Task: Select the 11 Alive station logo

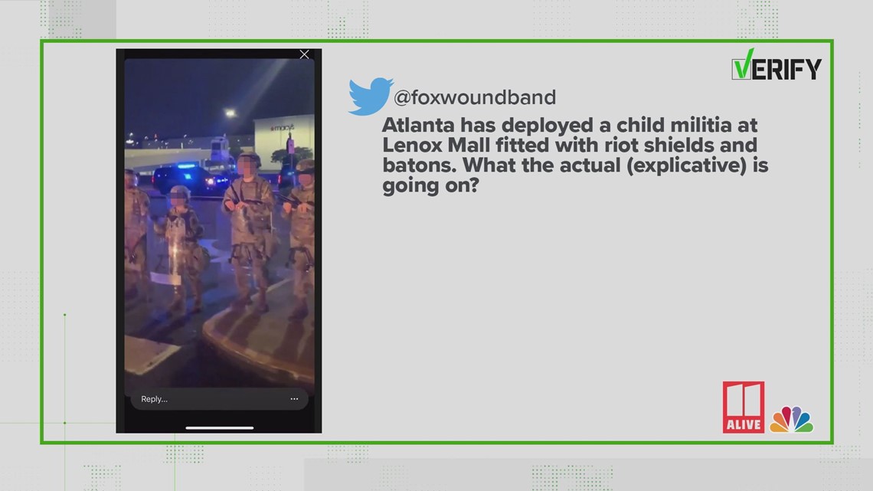Action: point(744,407)
